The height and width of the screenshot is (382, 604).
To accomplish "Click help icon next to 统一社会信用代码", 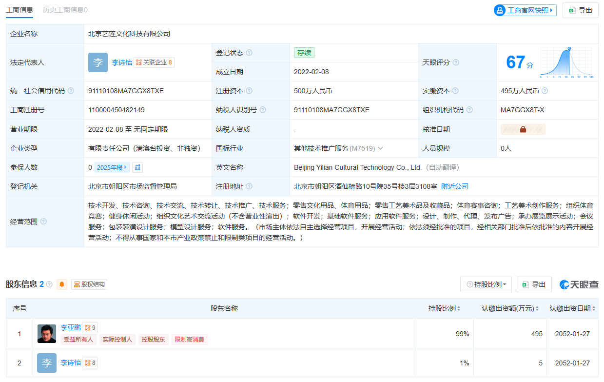I will (71, 91).
